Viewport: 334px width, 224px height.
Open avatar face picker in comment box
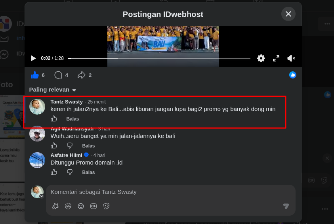pos(68,206)
